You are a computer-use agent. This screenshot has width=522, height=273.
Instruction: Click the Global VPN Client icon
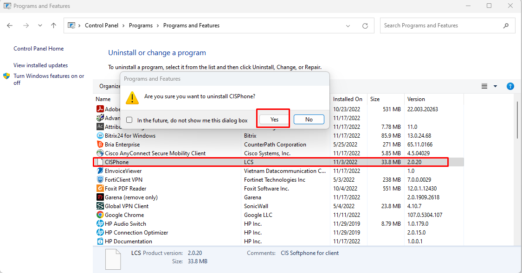pyautogui.click(x=100, y=206)
